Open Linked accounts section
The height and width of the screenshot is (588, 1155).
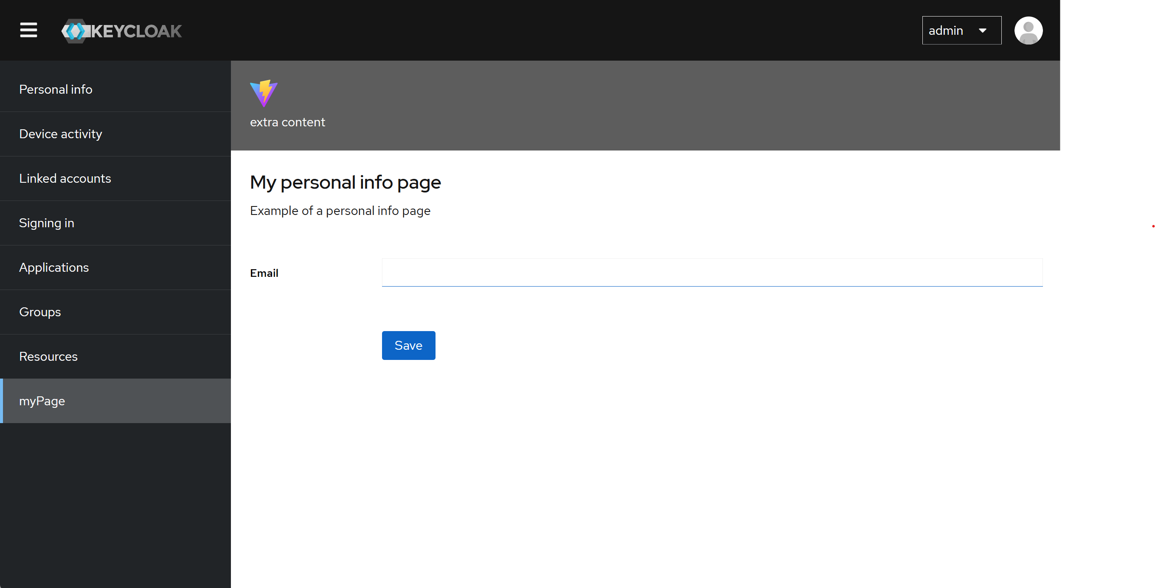[x=65, y=178]
